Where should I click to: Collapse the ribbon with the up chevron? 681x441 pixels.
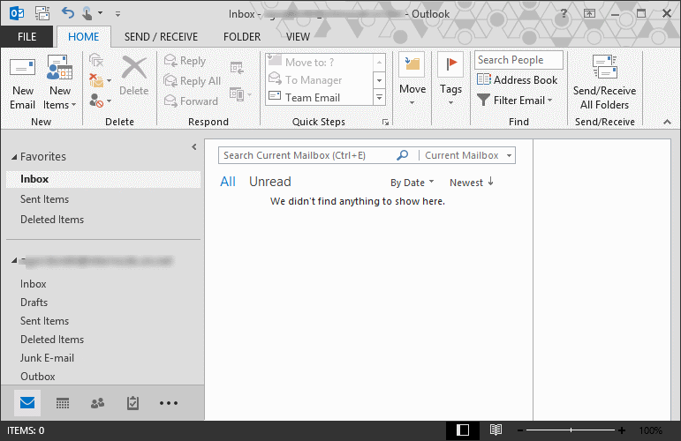(667, 123)
